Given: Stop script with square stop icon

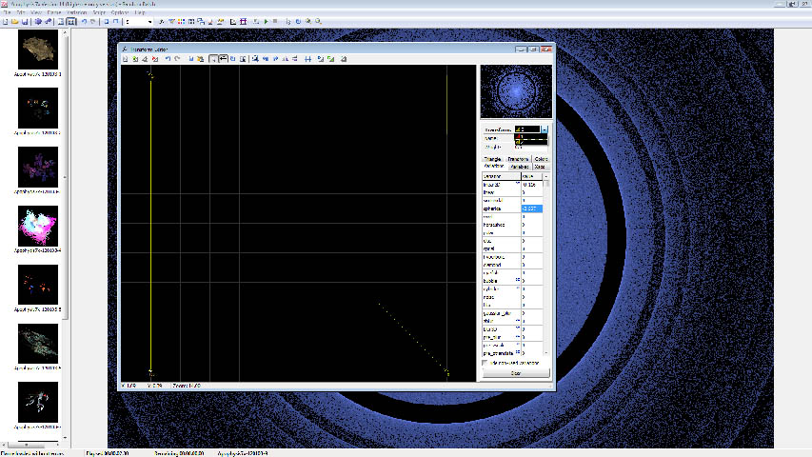Looking at the screenshot, I should coord(275,22).
